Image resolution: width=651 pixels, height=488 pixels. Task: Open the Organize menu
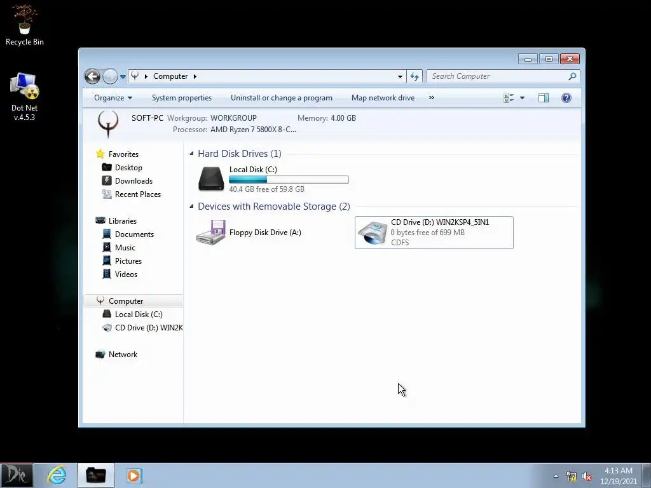click(x=113, y=98)
